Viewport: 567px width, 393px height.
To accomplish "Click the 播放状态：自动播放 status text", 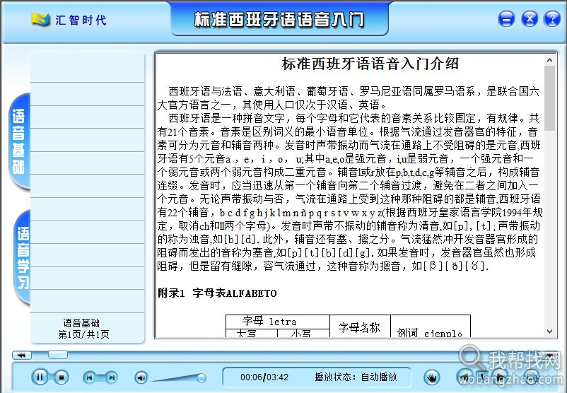I will point(356,377).
